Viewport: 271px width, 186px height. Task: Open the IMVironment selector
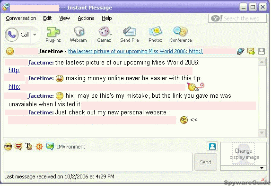click(66, 147)
